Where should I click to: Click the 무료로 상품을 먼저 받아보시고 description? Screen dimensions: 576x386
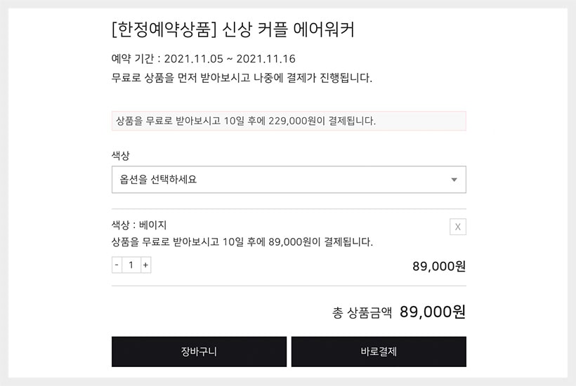(242, 77)
